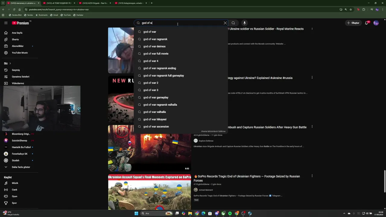Viewport: 386px width, 217px height.
Task: Select suggestion "god of war ragnarok full gameplay"
Action: pyautogui.click(x=181, y=76)
